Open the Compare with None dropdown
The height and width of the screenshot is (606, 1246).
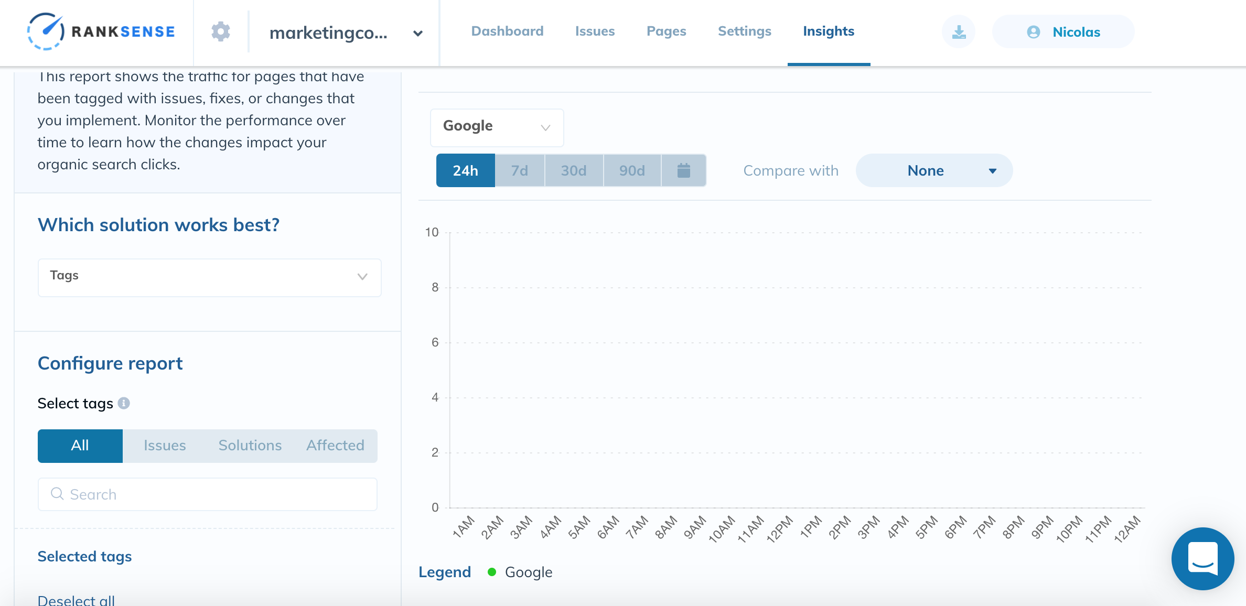934,170
